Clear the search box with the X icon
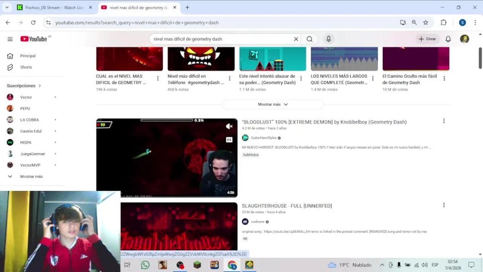This screenshot has width=483, height=272. (x=296, y=39)
